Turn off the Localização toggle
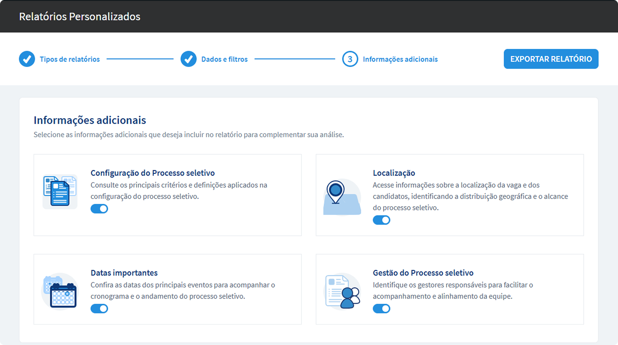This screenshot has width=618, height=345. click(381, 220)
